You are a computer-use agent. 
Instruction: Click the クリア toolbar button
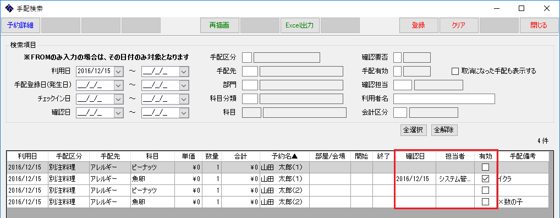pos(458,25)
